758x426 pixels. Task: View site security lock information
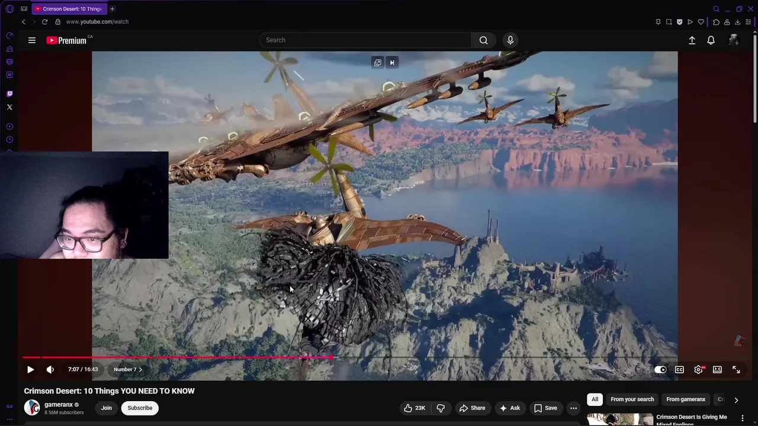(57, 22)
